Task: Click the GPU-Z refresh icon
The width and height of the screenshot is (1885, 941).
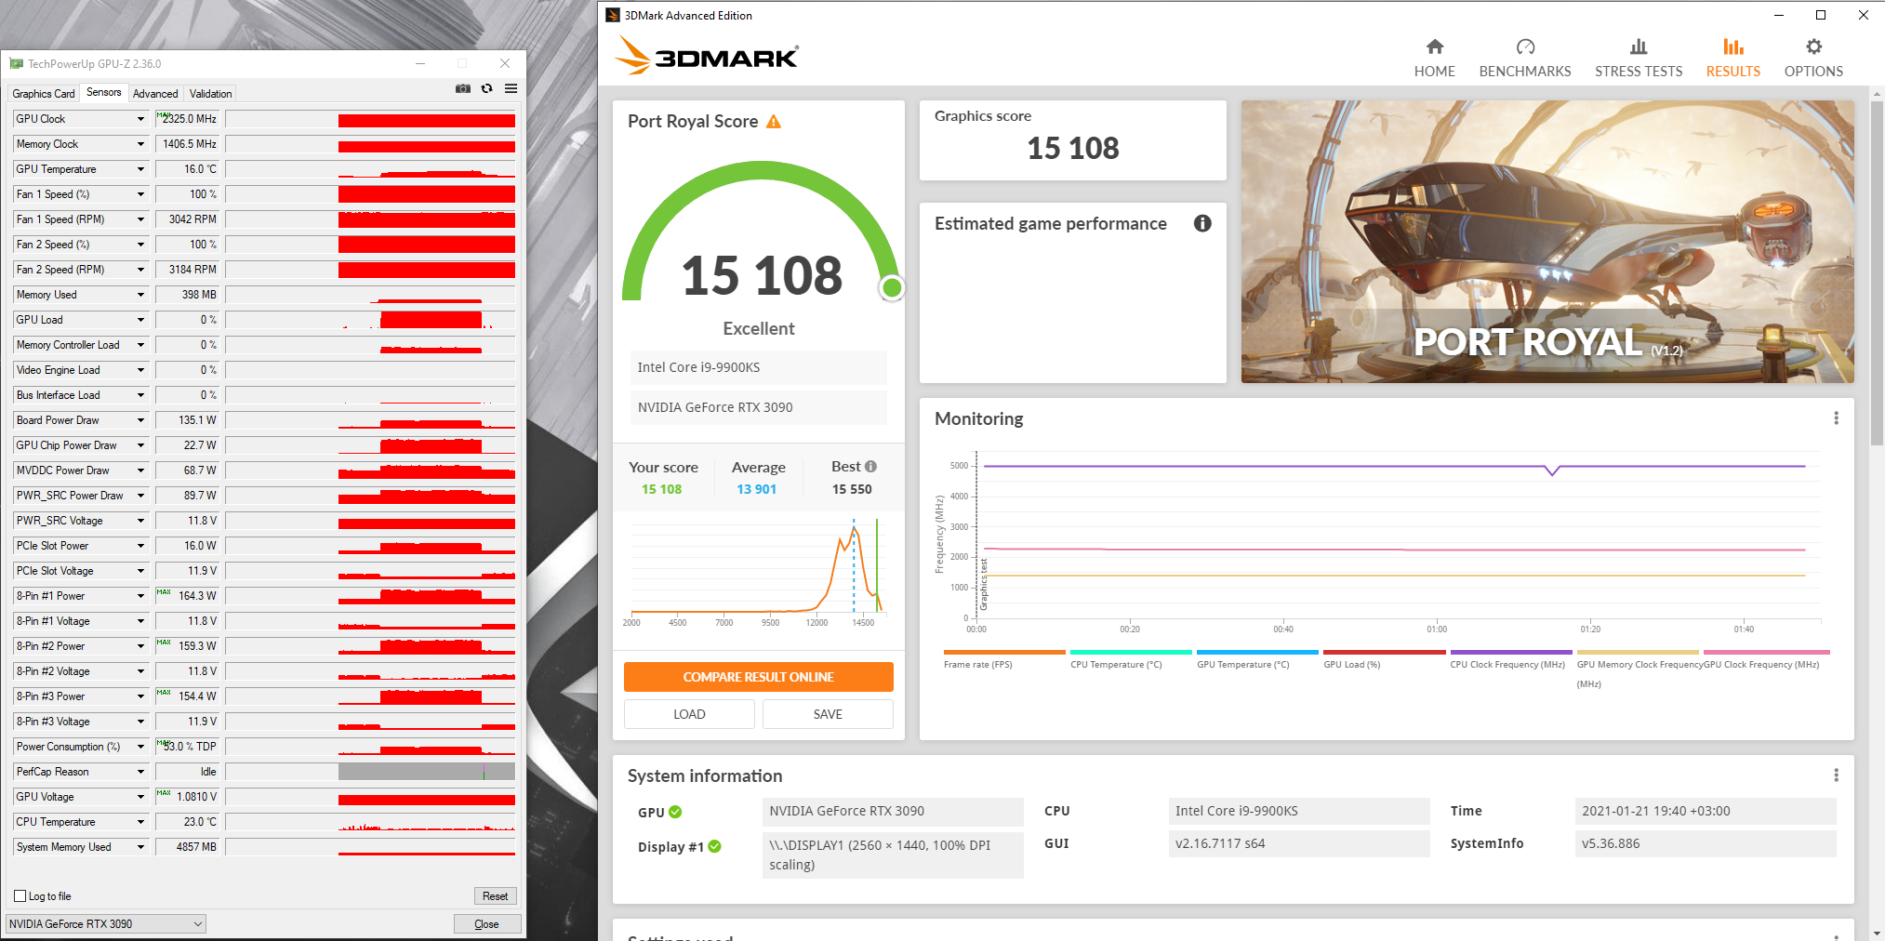Action: (486, 88)
